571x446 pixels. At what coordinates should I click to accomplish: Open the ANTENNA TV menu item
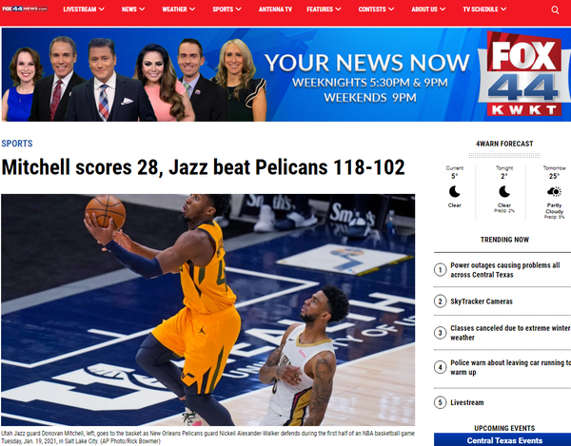275,10
